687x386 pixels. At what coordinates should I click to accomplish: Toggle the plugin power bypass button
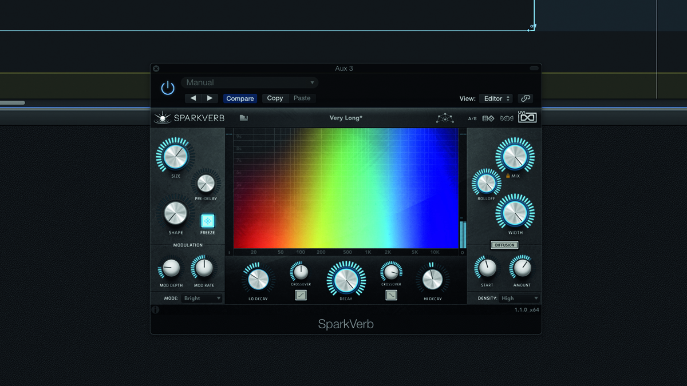tap(168, 88)
